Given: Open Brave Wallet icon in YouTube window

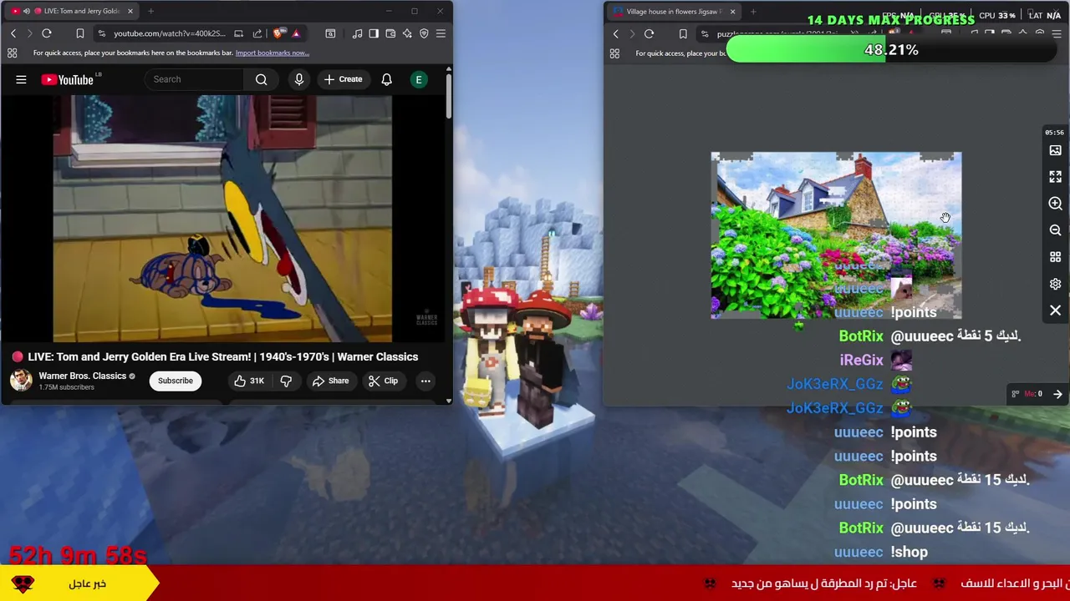Looking at the screenshot, I should coord(390,33).
